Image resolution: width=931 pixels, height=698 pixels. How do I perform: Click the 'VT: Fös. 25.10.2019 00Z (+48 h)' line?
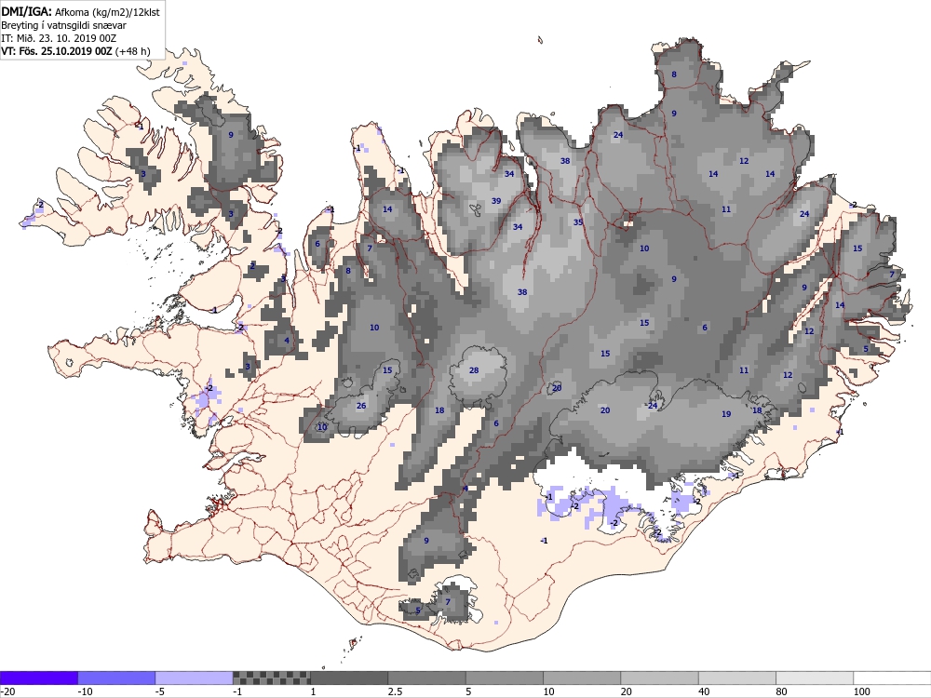75,51
